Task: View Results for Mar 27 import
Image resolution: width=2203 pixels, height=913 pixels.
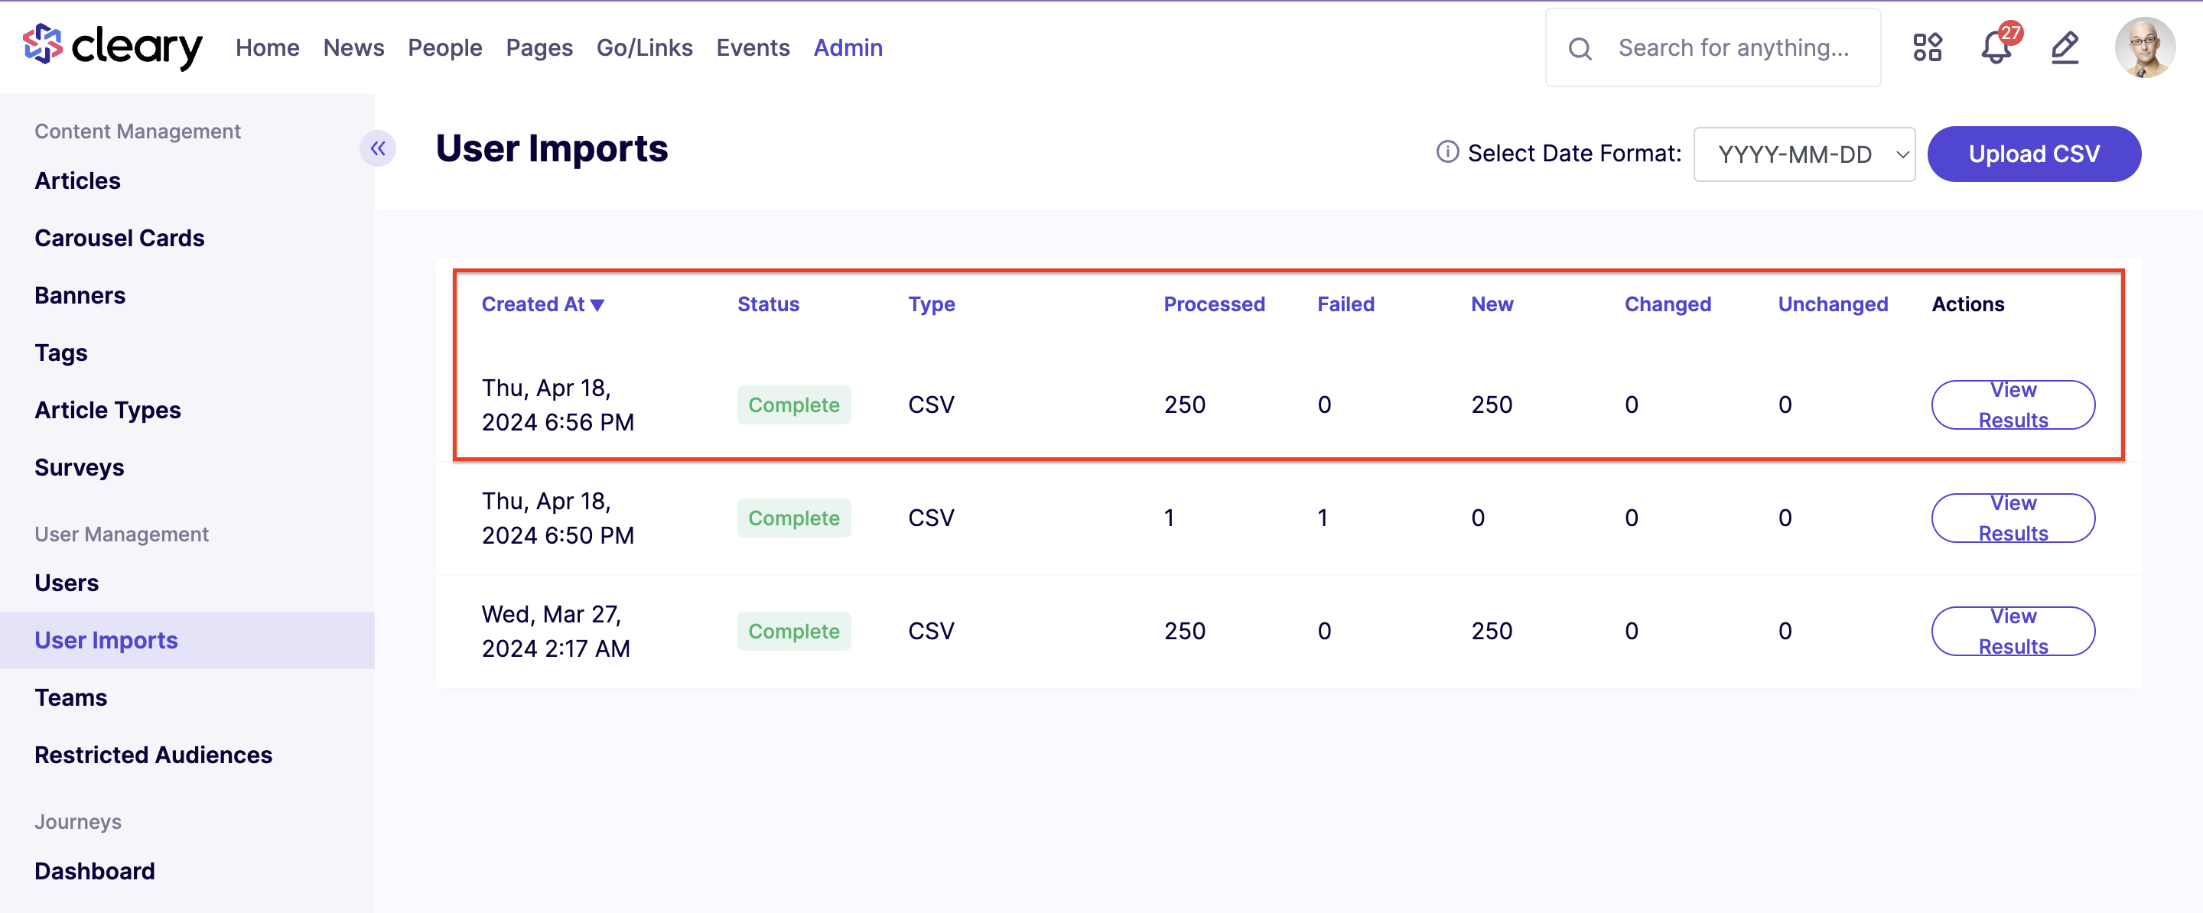Action: [x=2013, y=632]
